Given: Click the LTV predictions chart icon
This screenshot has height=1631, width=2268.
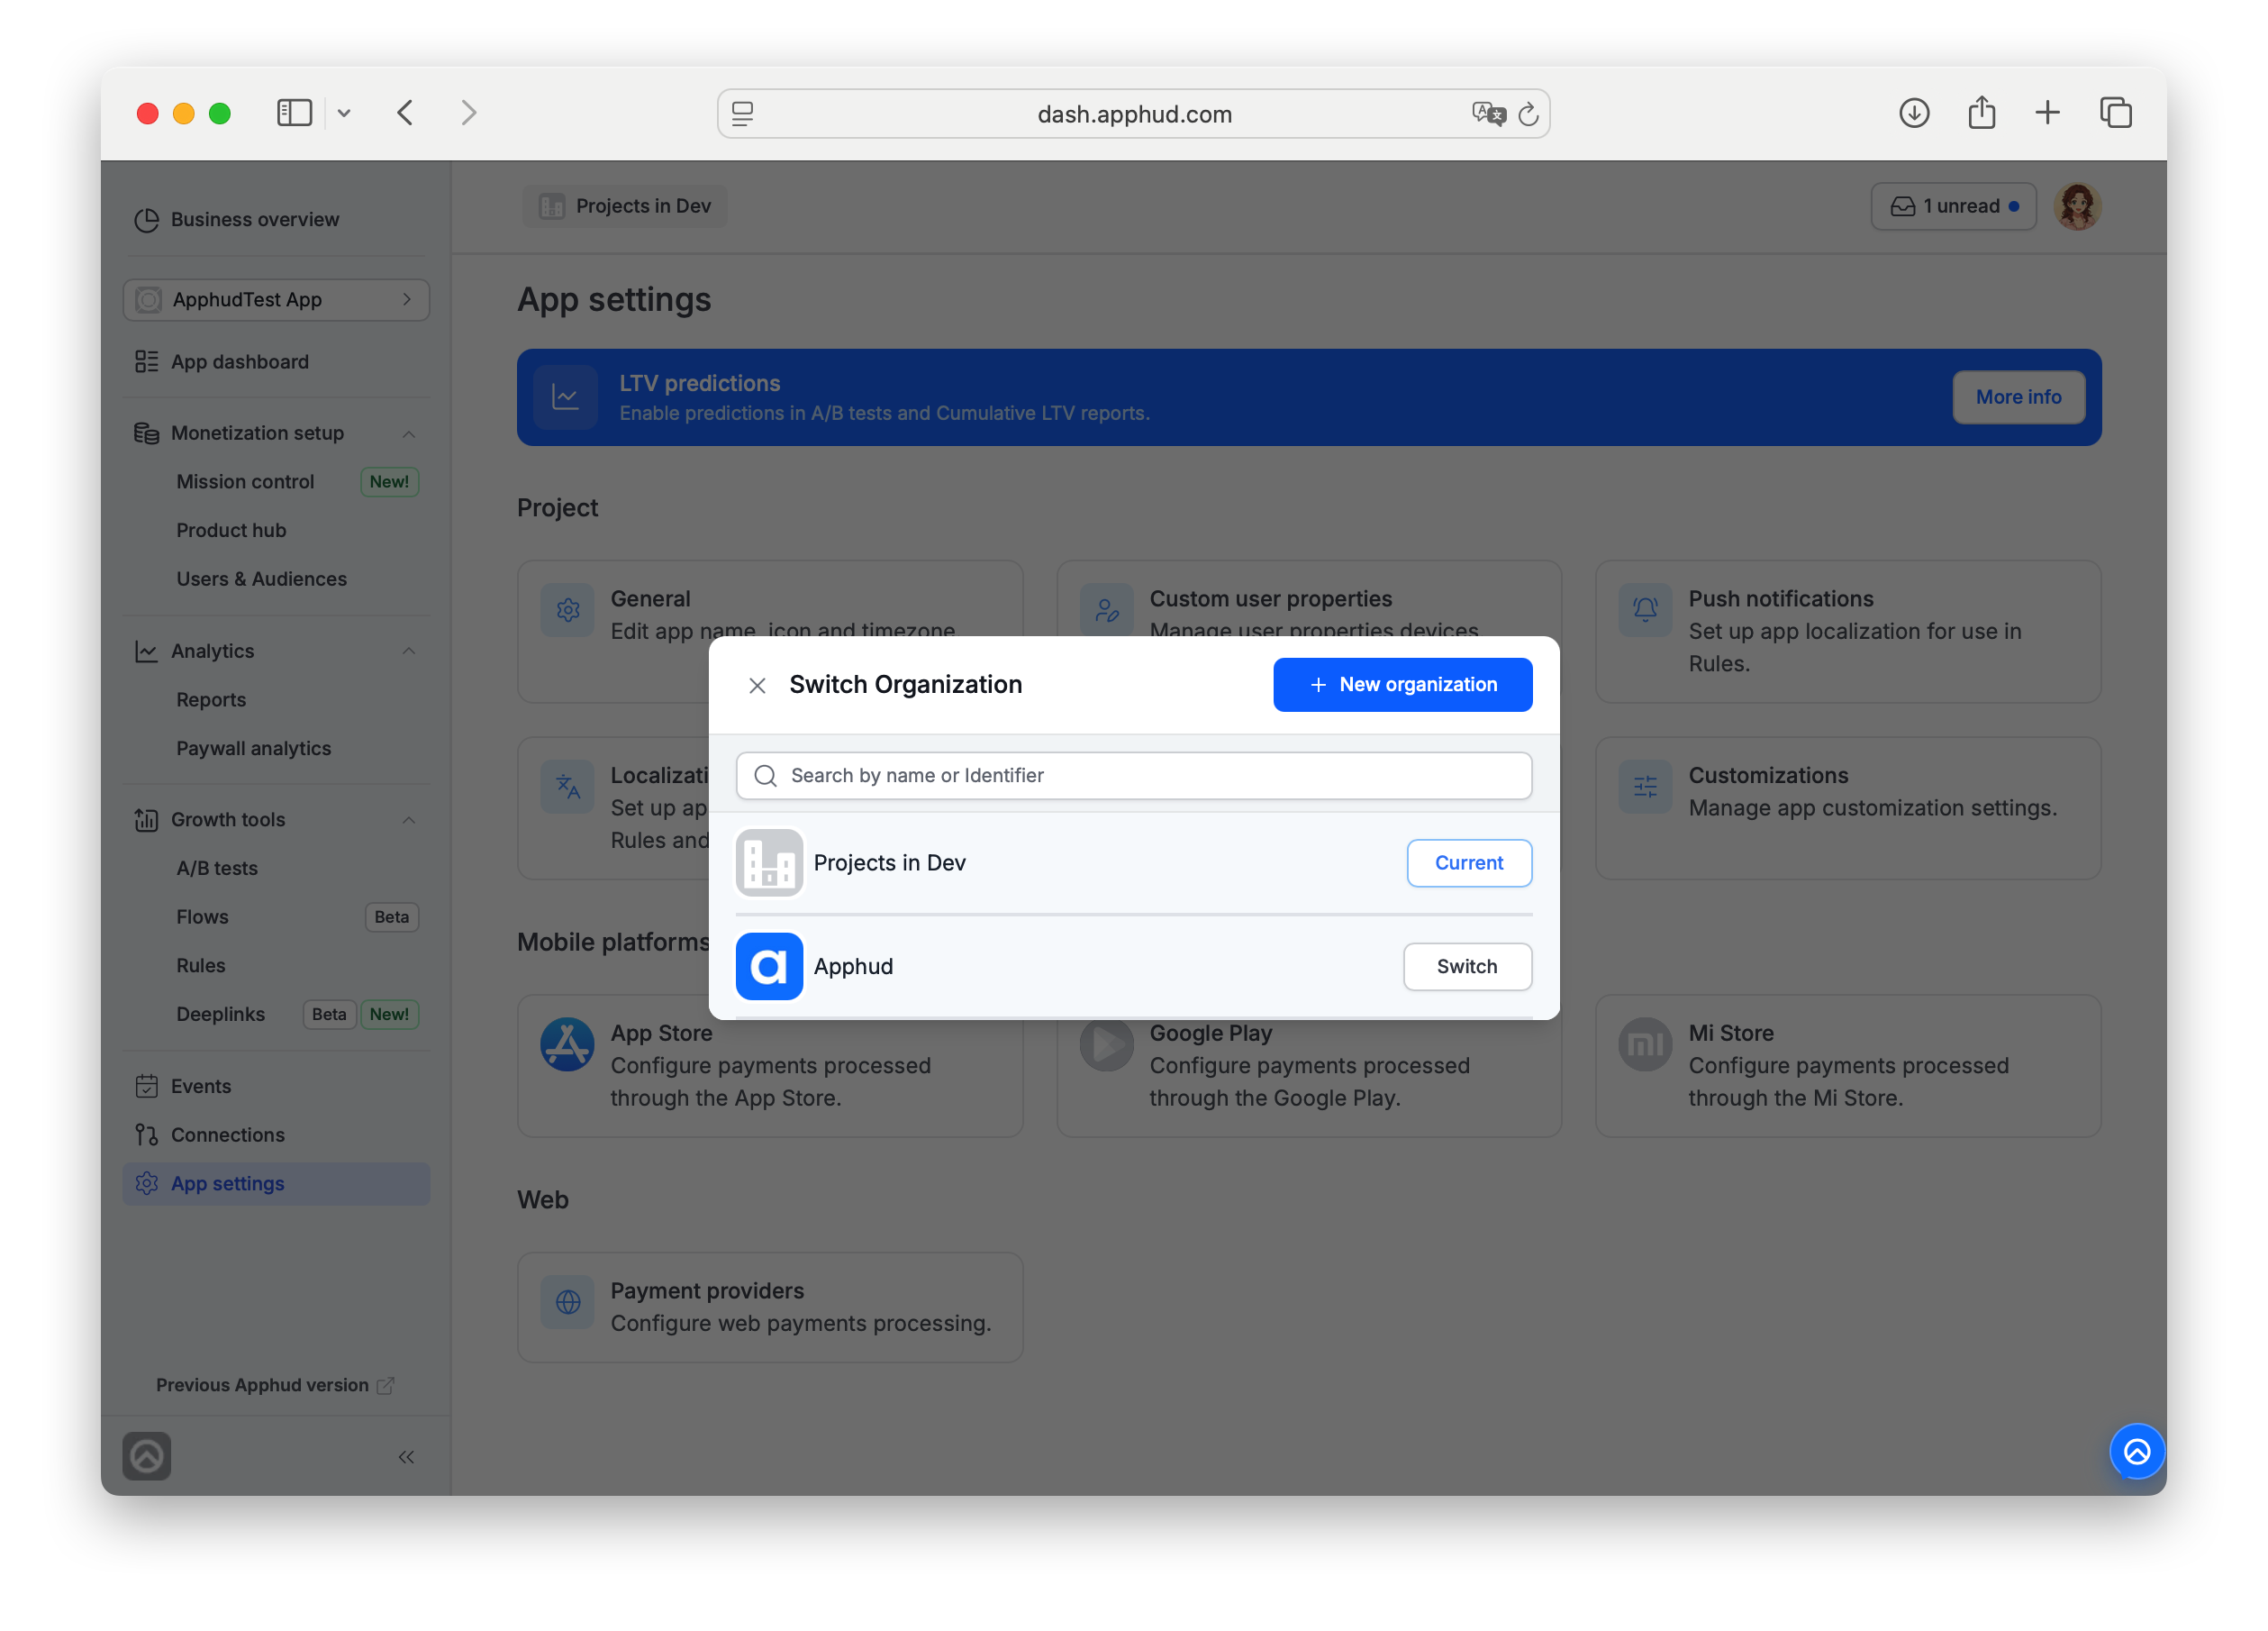Looking at the screenshot, I should [565, 396].
